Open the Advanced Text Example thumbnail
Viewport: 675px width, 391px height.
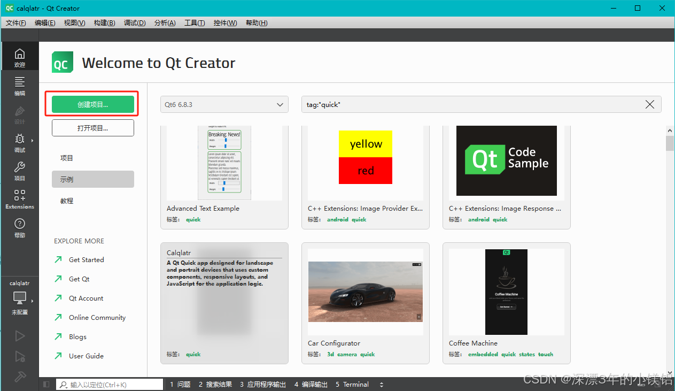pyautogui.click(x=224, y=163)
